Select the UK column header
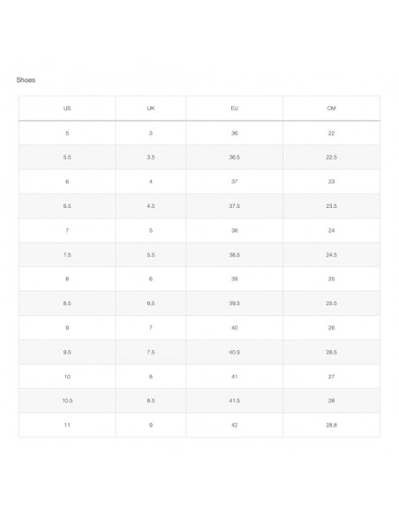 pos(151,108)
